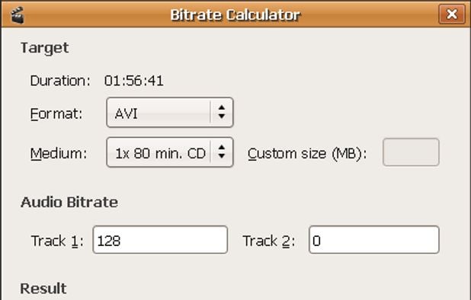Screen dimensions: 471x300
Task: Click the Medium label
Action: (x=59, y=153)
